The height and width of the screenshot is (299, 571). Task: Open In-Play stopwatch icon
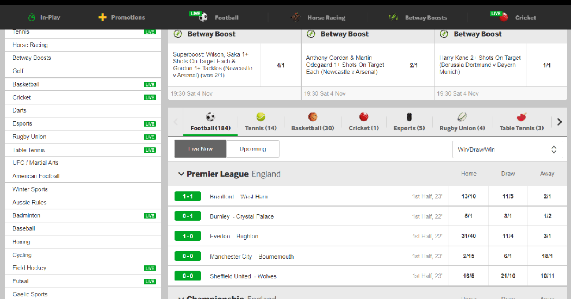click(x=32, y=17)
